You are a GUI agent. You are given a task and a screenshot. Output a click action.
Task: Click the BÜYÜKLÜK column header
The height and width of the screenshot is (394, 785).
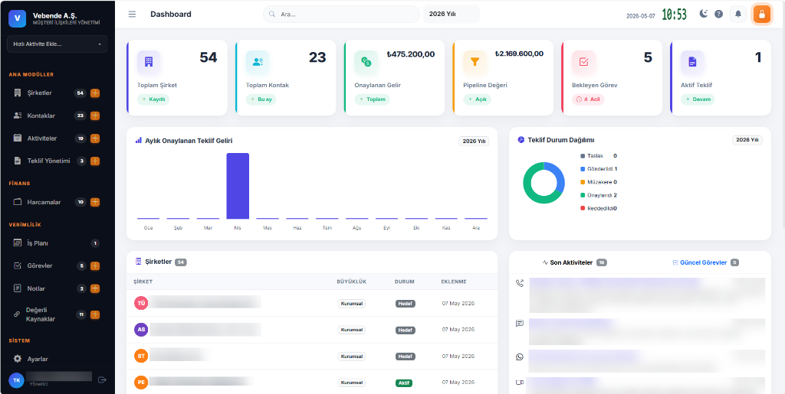pyautogui.click(x=351, y=282)
